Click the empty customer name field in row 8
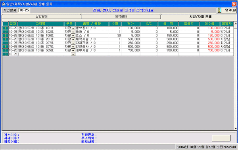 pyautogui.click(x=41, y=54)
